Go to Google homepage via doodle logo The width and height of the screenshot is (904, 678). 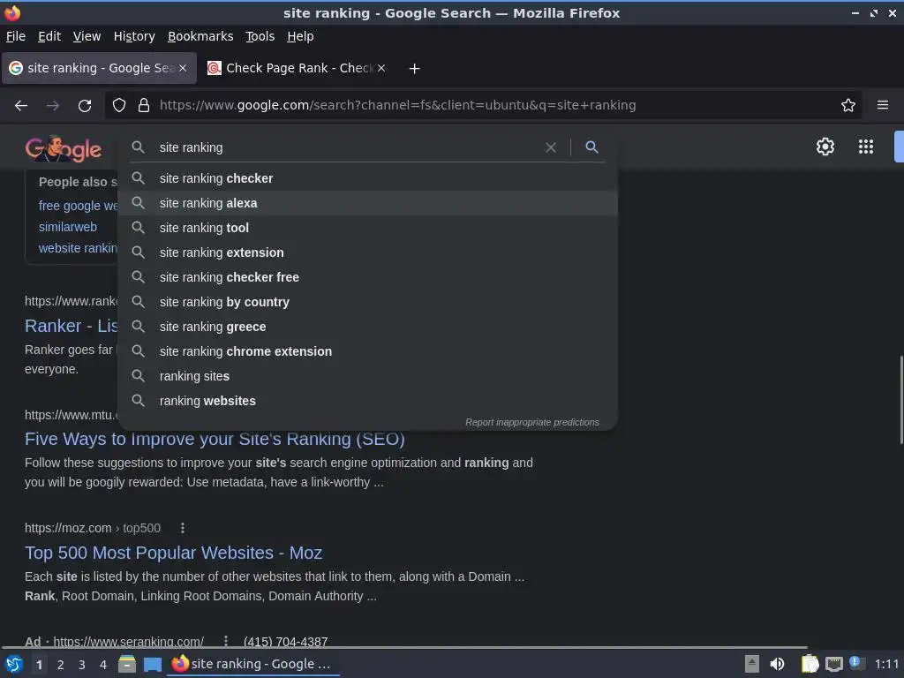(64, 148)
